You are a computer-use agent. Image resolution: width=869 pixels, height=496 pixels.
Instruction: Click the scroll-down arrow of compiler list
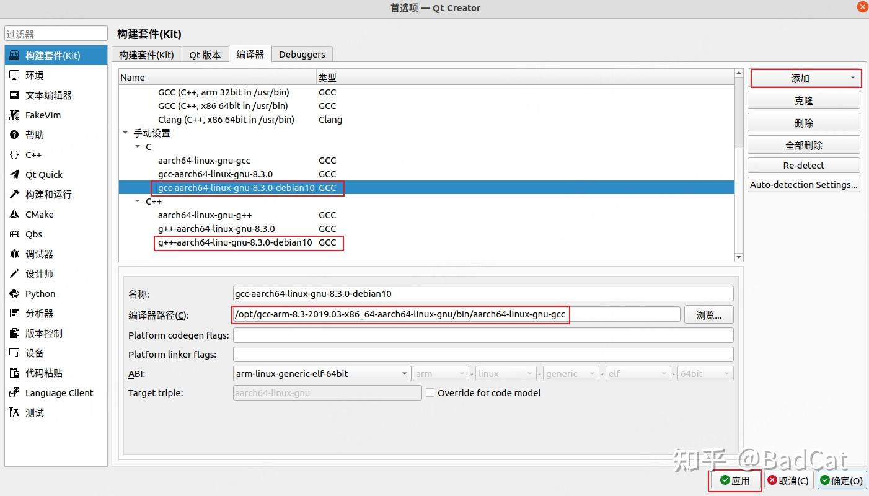pos(738,257)
